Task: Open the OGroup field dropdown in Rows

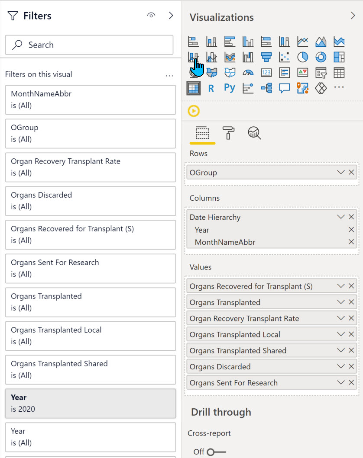Action: coord(341,172)
